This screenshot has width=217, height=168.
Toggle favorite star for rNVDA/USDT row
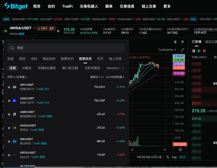pos(9,128)
